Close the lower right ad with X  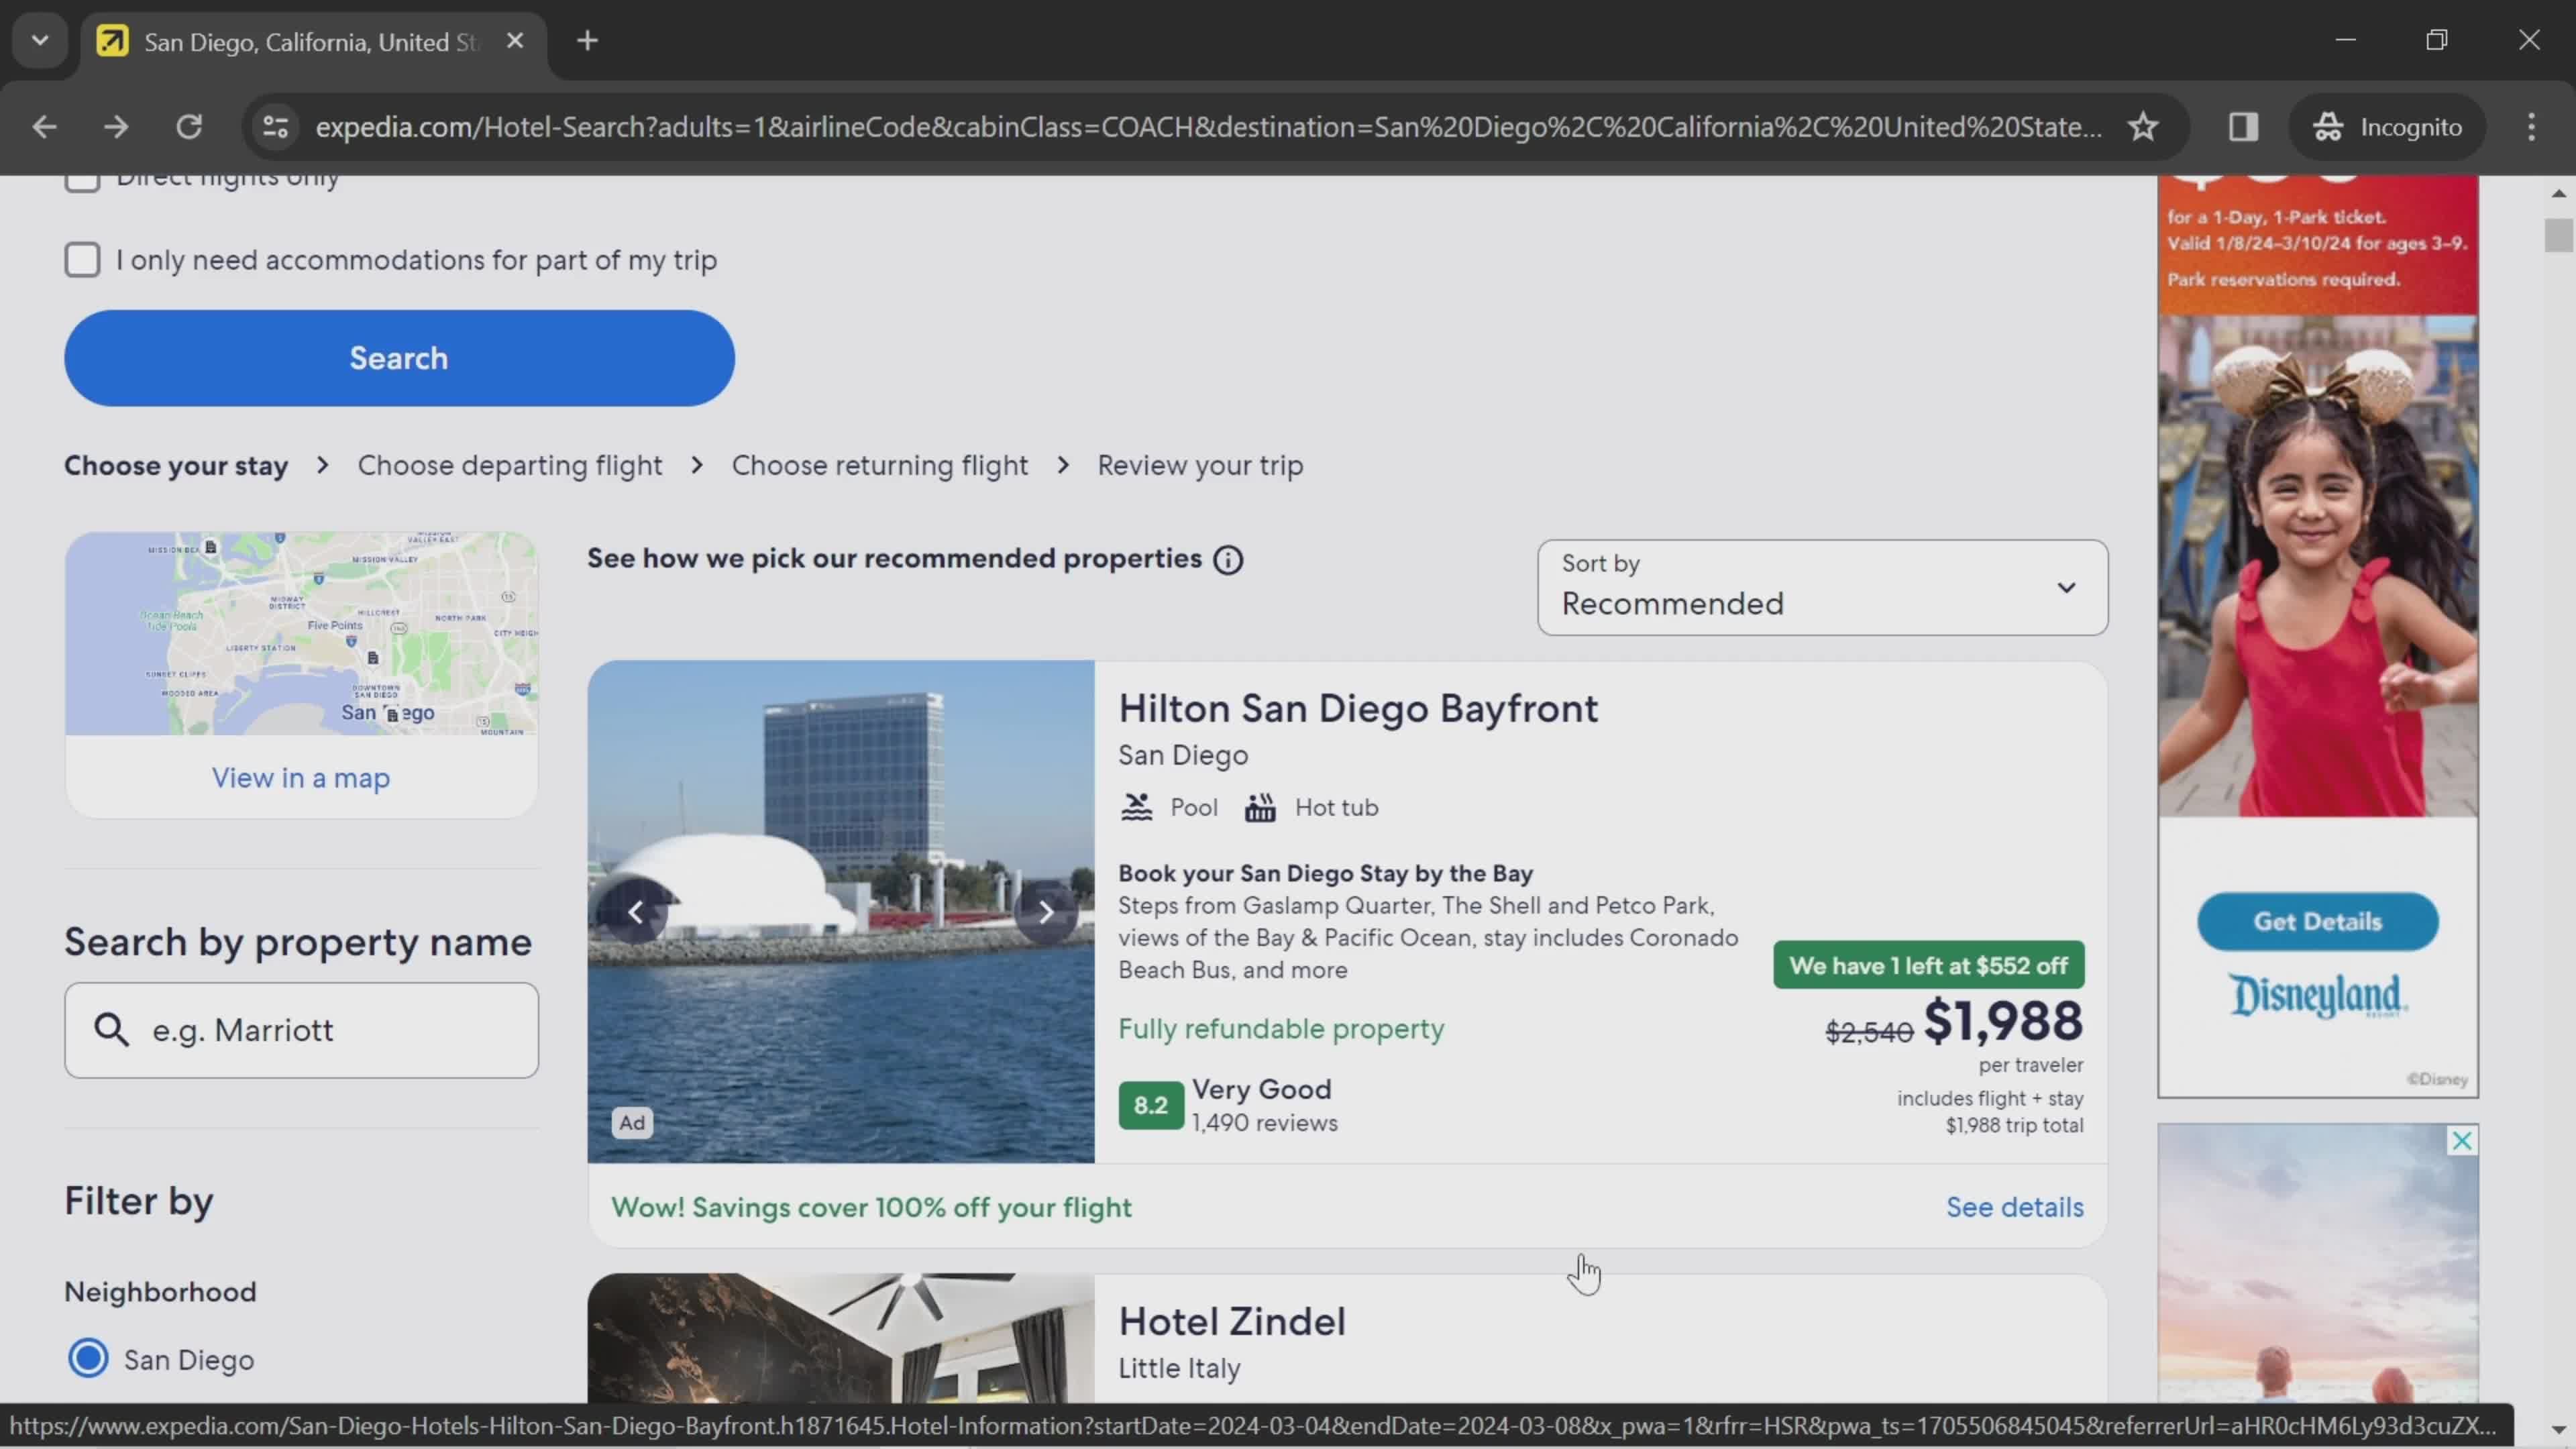(2462, 1140)
